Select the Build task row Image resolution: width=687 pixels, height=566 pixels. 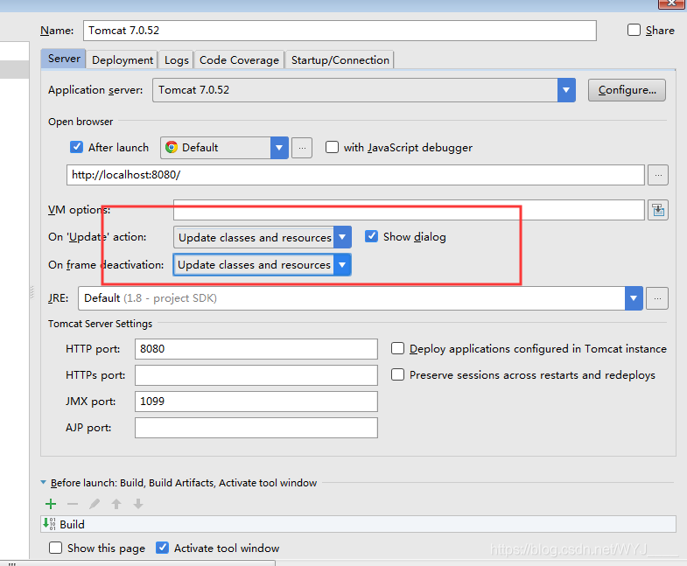tap(358, 524)
